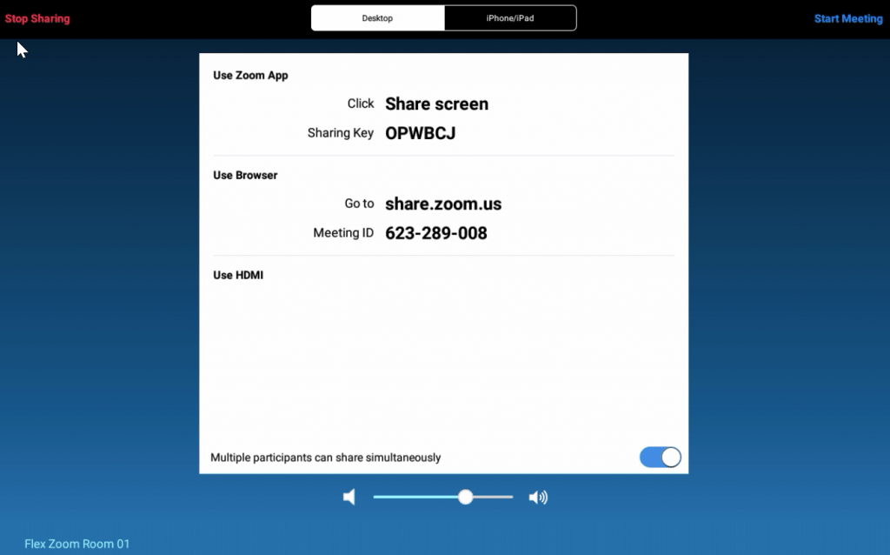Click the Stop Sharing button
Viewport: 890px width, 555px height.
(37, 18)
